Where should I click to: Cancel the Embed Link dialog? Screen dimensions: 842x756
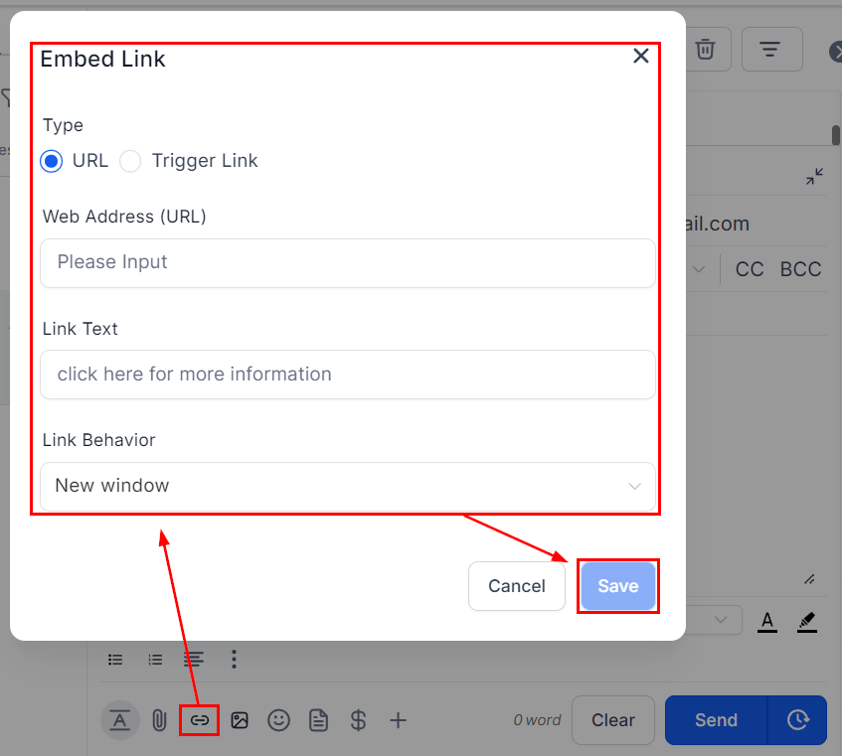517,586
